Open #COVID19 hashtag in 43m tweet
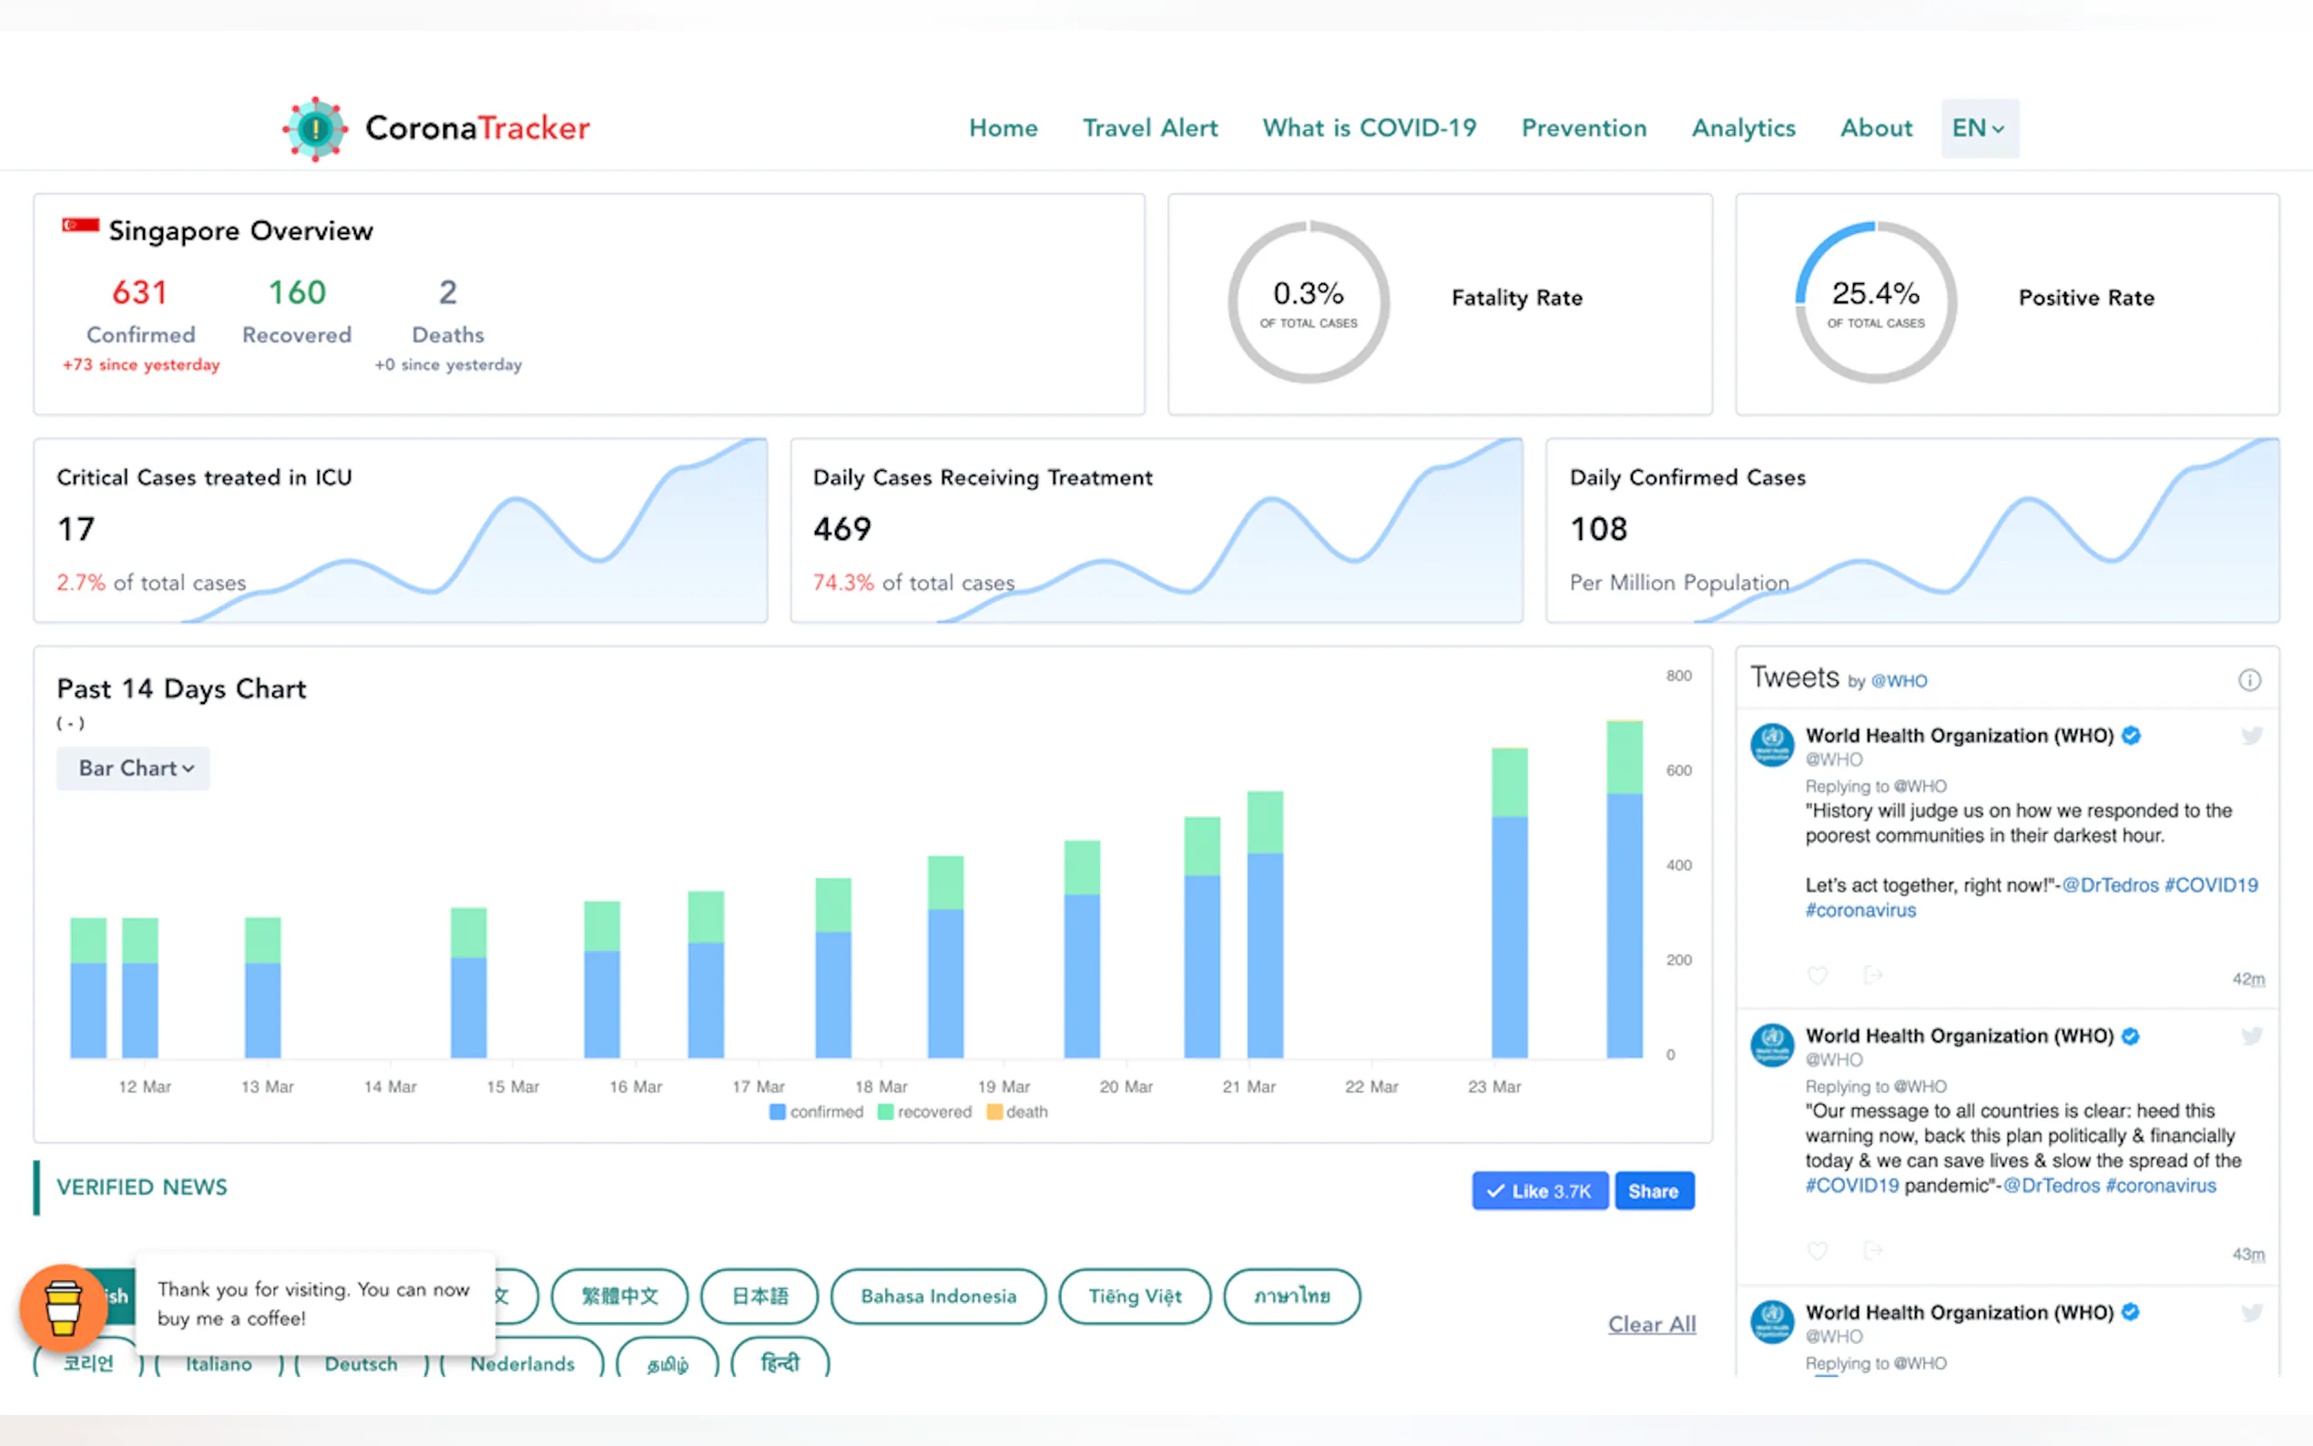 1852,1185
